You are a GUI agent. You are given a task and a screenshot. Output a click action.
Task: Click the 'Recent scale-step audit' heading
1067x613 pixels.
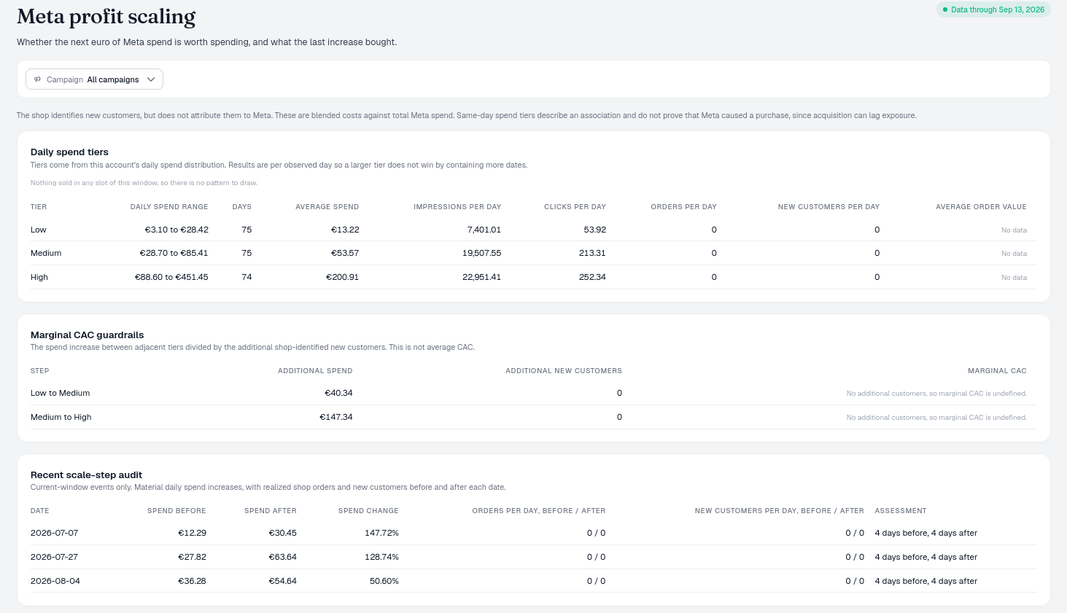coord(86,475)
